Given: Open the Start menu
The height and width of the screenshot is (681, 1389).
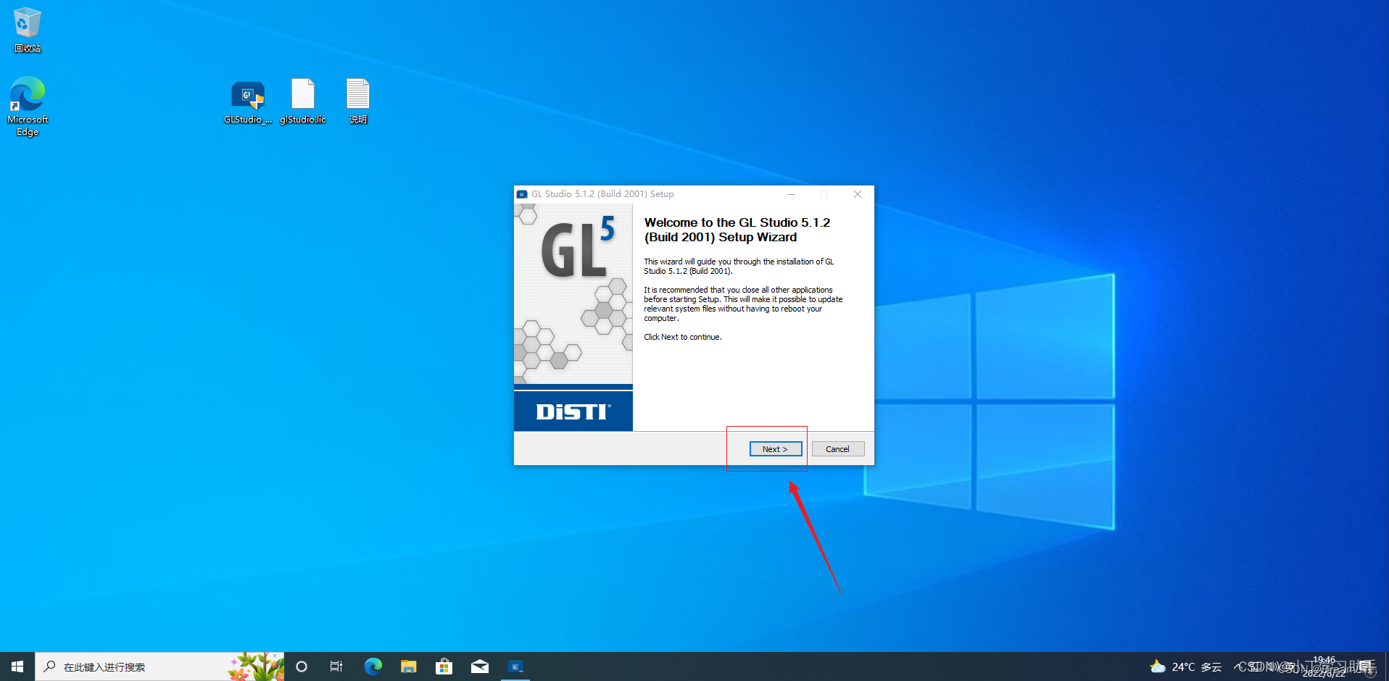Looking at the screenshot, I should point(16,667).
